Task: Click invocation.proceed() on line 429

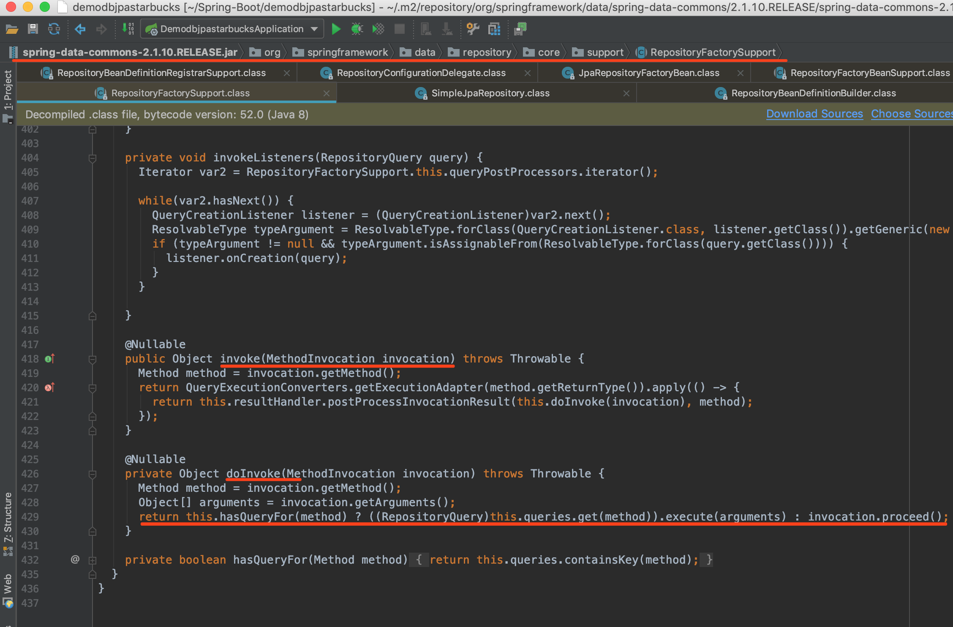Action: [x=875, y=517]
